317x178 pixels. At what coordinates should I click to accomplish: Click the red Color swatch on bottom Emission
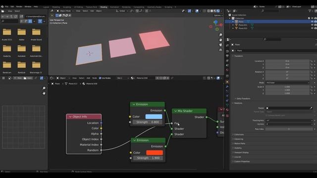[155, 153]
